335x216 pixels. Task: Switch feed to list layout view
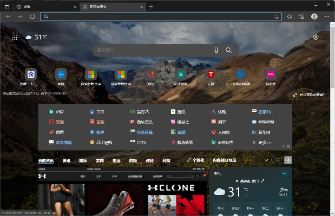278,160
